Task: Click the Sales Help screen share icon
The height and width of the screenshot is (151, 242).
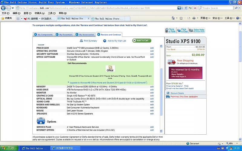Action: pyautogui.click(x=191, y=31)
